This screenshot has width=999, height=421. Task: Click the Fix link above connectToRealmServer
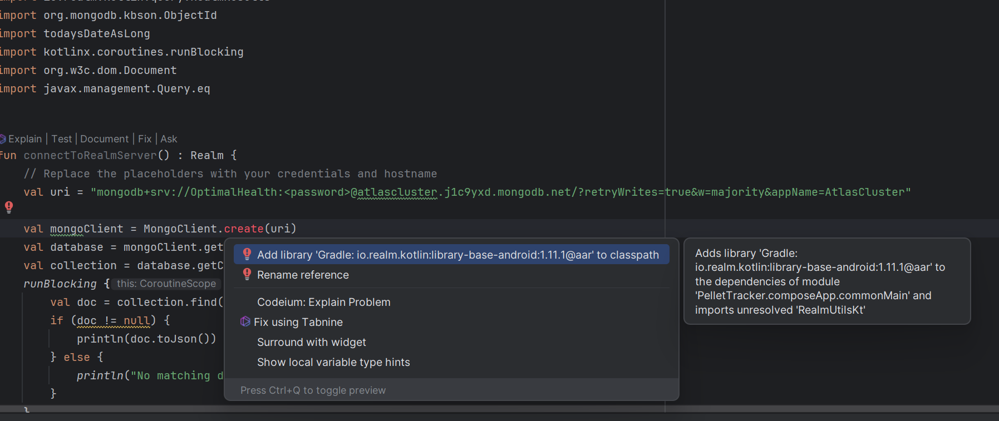tap(145, 139)
